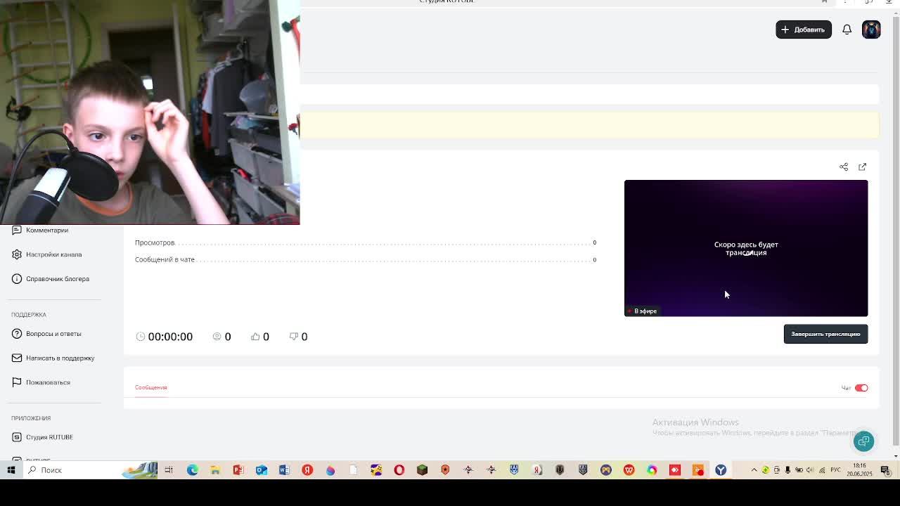Open the active Yandex Browser taskbar icon

[721, 470]
